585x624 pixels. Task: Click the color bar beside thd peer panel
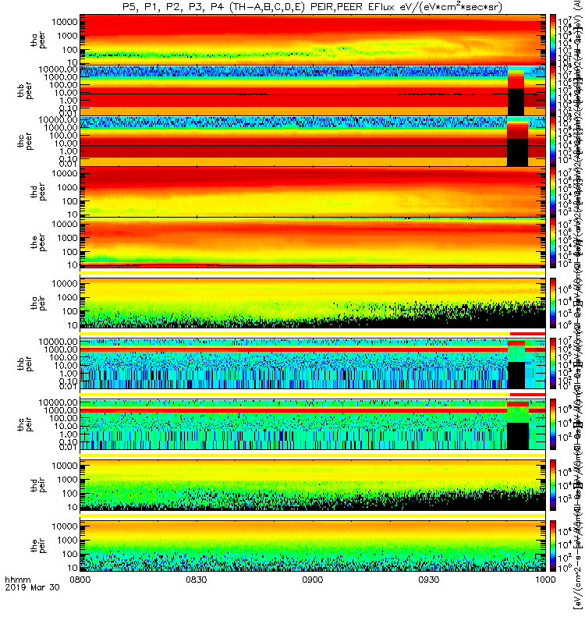pos(553,192)
